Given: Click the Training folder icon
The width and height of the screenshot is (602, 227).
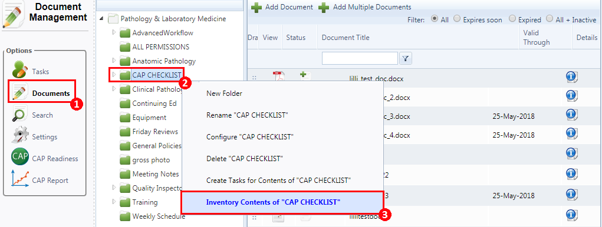Looking at the screenshot, I should click(125, 202).
